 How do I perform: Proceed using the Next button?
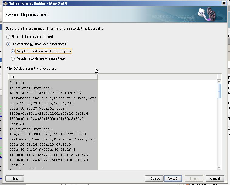[173, 178]
